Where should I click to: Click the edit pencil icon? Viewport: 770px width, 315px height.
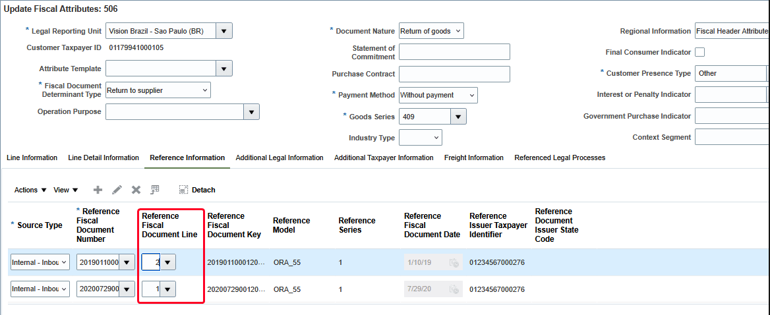117,190
